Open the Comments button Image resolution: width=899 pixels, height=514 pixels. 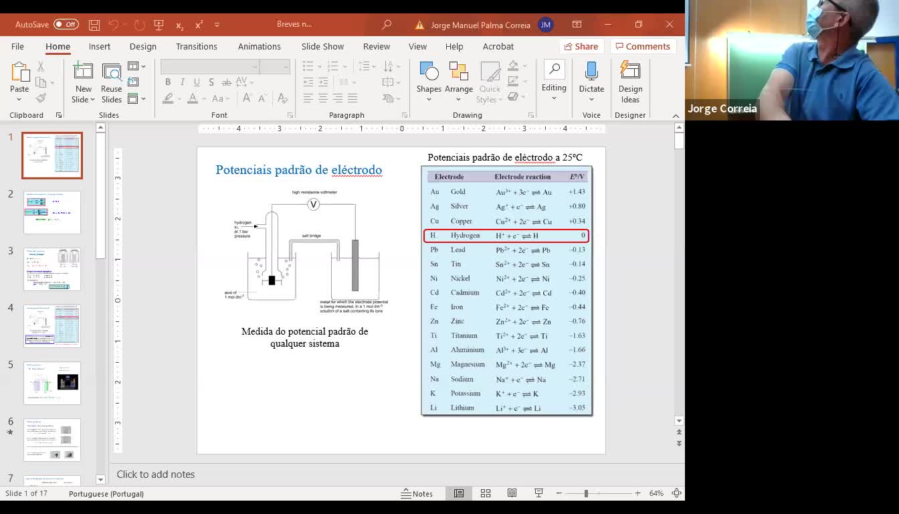coord(642,46)
